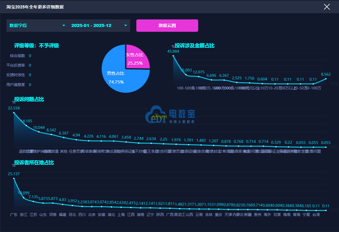Close the Taobao 2025 data dialog

[327, 7]
